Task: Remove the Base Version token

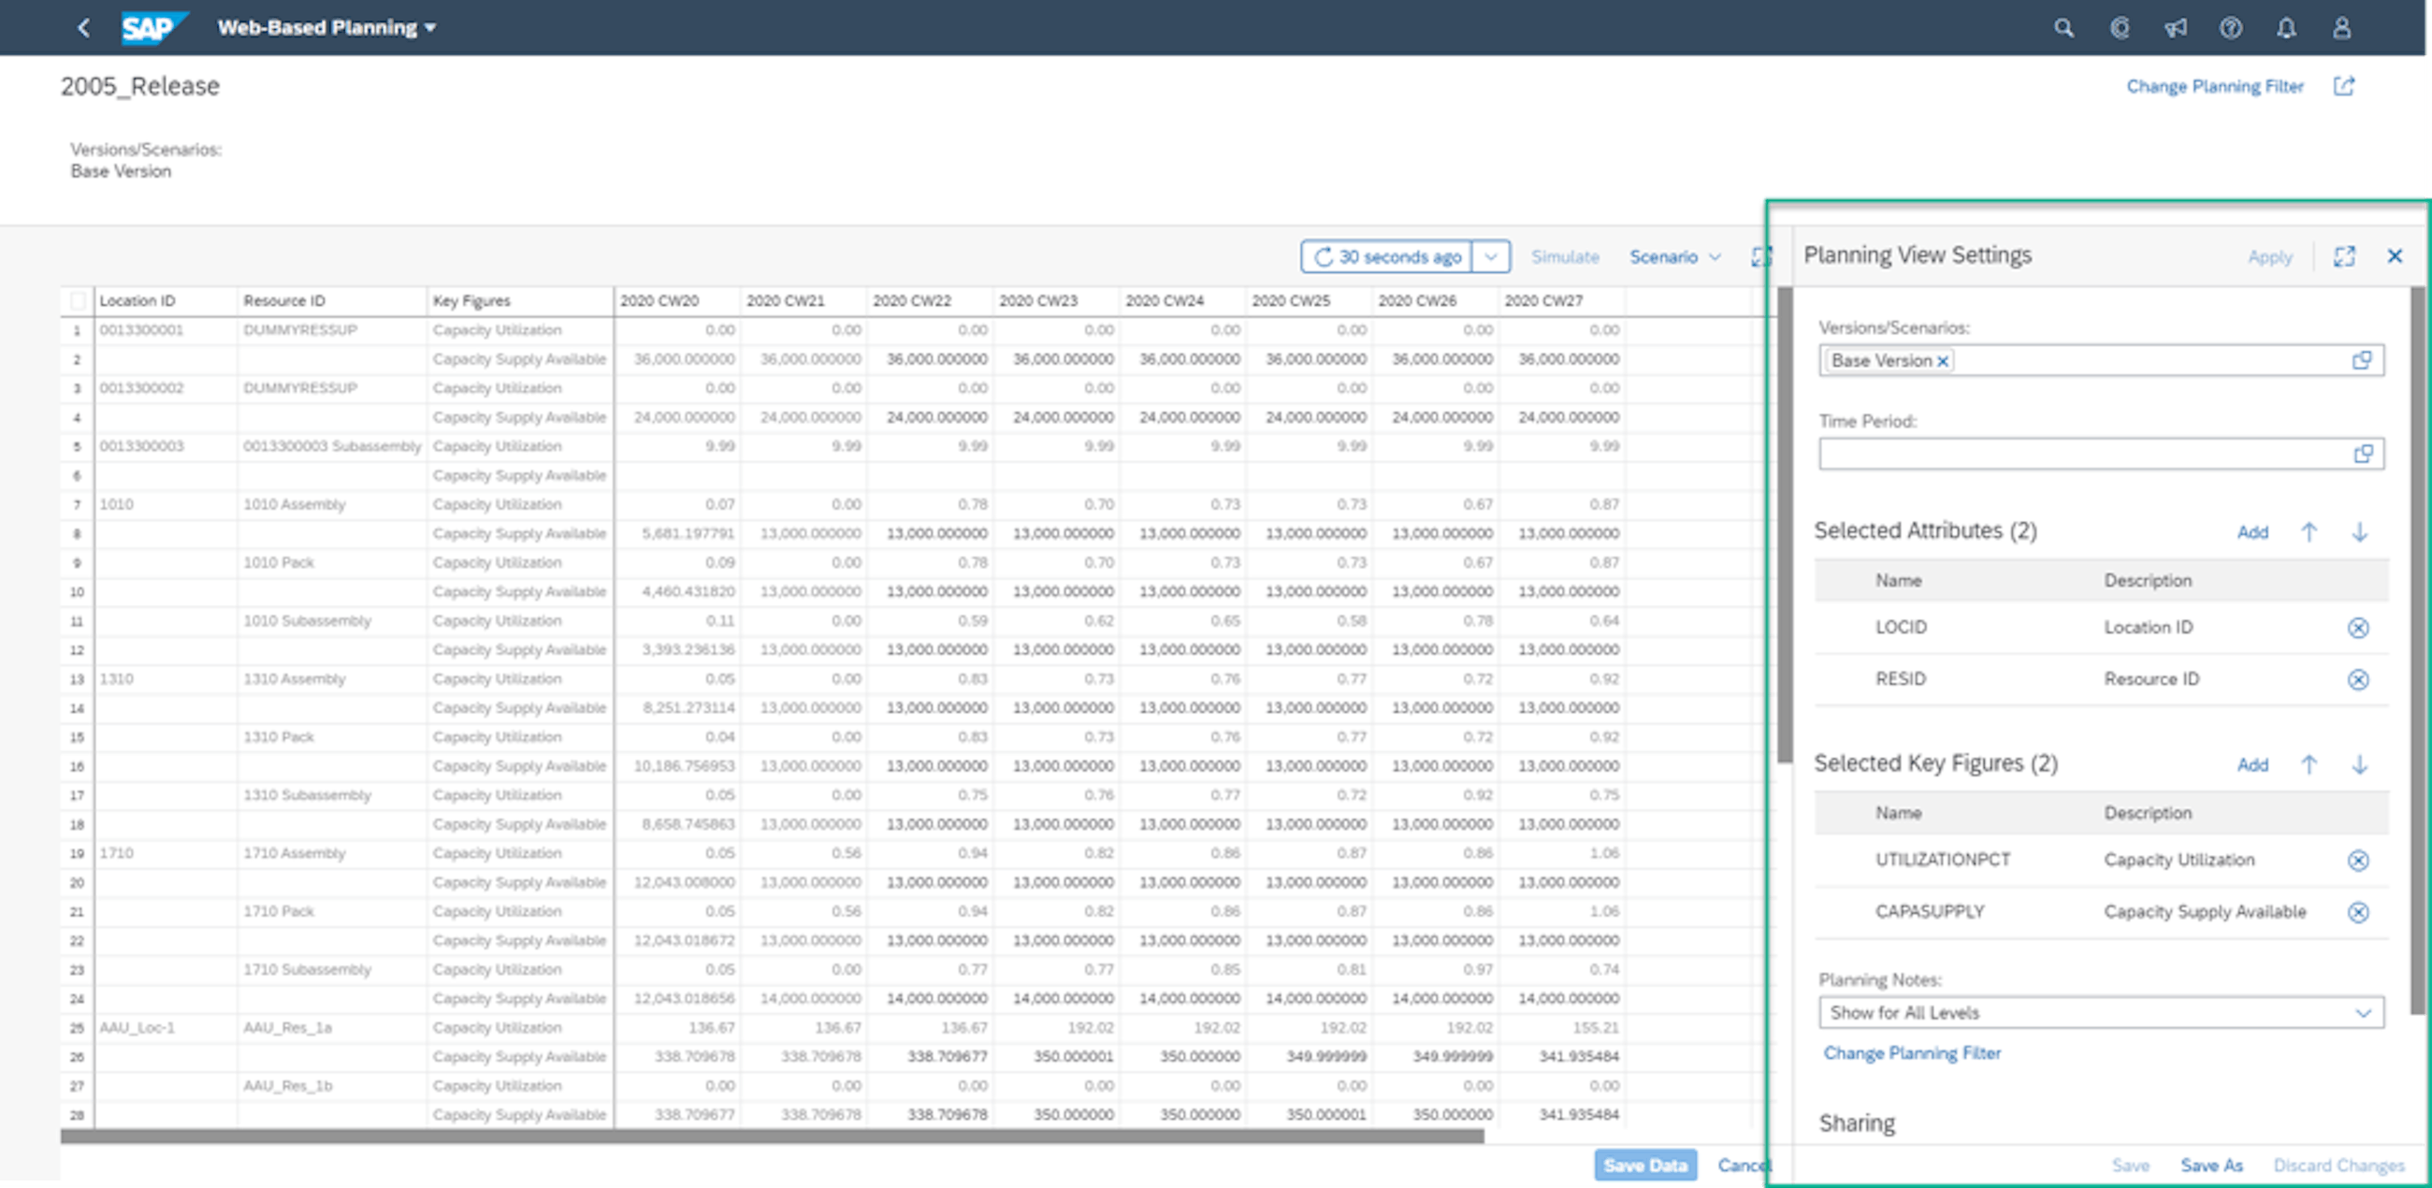Action: (1943, 362)
